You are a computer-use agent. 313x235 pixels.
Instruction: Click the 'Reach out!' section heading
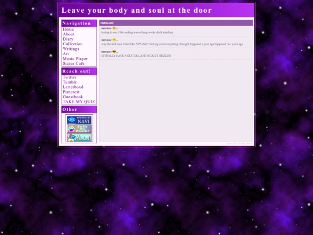coord(77,71)
